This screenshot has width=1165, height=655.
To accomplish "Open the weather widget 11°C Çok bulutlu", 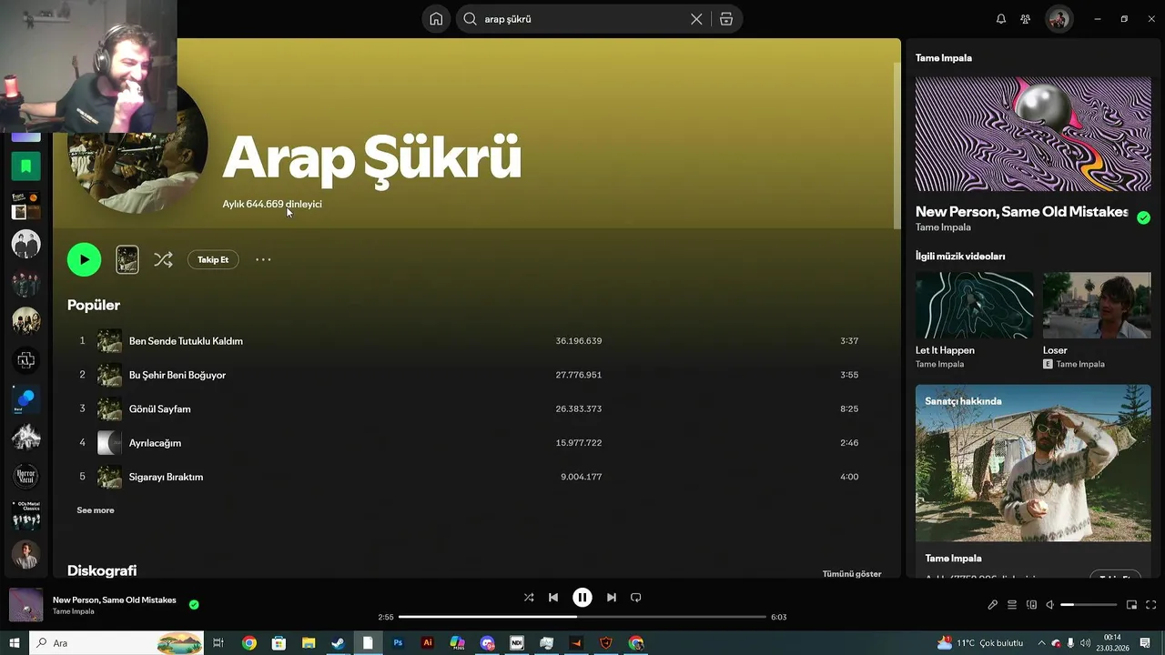I will pos(980,643).
